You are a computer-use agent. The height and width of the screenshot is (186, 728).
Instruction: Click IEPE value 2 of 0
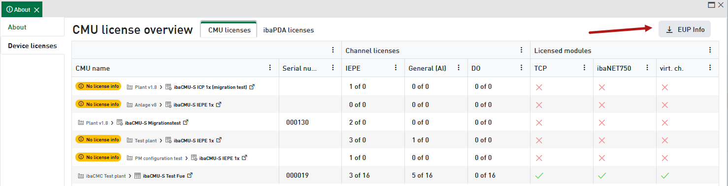pyautogui.click(x=357, y=122)
